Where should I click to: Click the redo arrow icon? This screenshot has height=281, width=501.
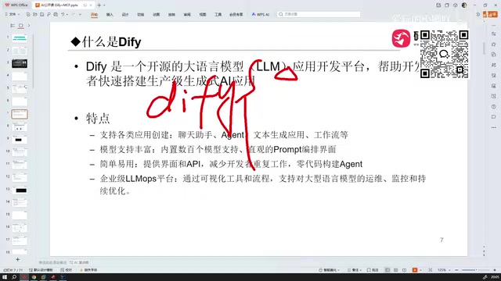click(74, 14)
